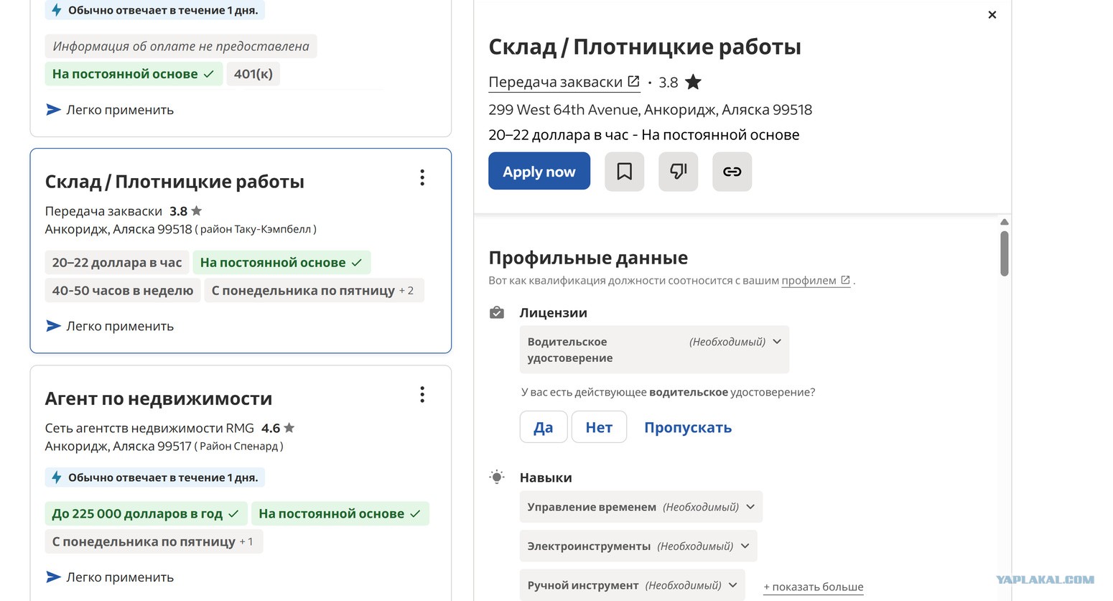
Task: Click До 225 000 долларов в год tag
Action: (x=146, y=513)
